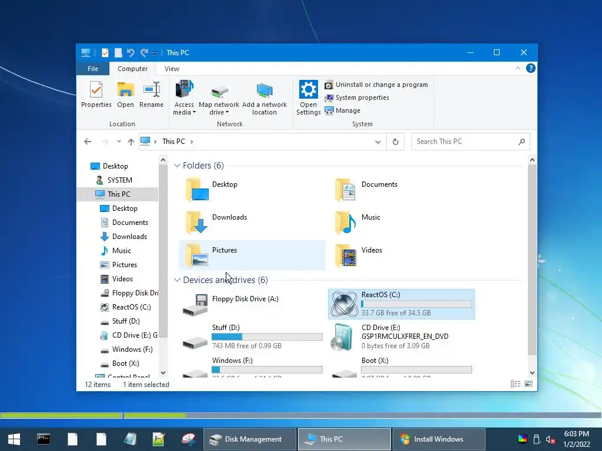Select the Documents folder in main pane
602x451 pixels.
pyautogui.click(x=402, y=190)
